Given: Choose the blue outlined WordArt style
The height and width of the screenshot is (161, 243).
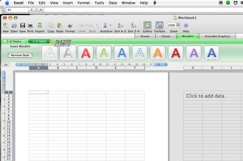Looking at the screenshot, I should click(140, 53).
